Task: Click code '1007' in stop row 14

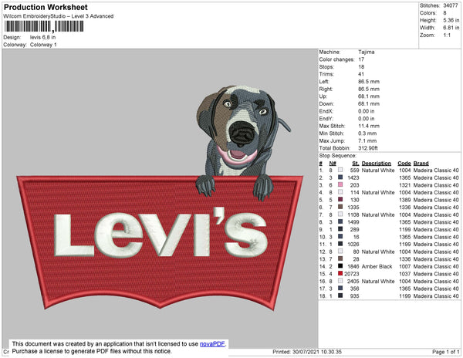Action: [405, 266]
